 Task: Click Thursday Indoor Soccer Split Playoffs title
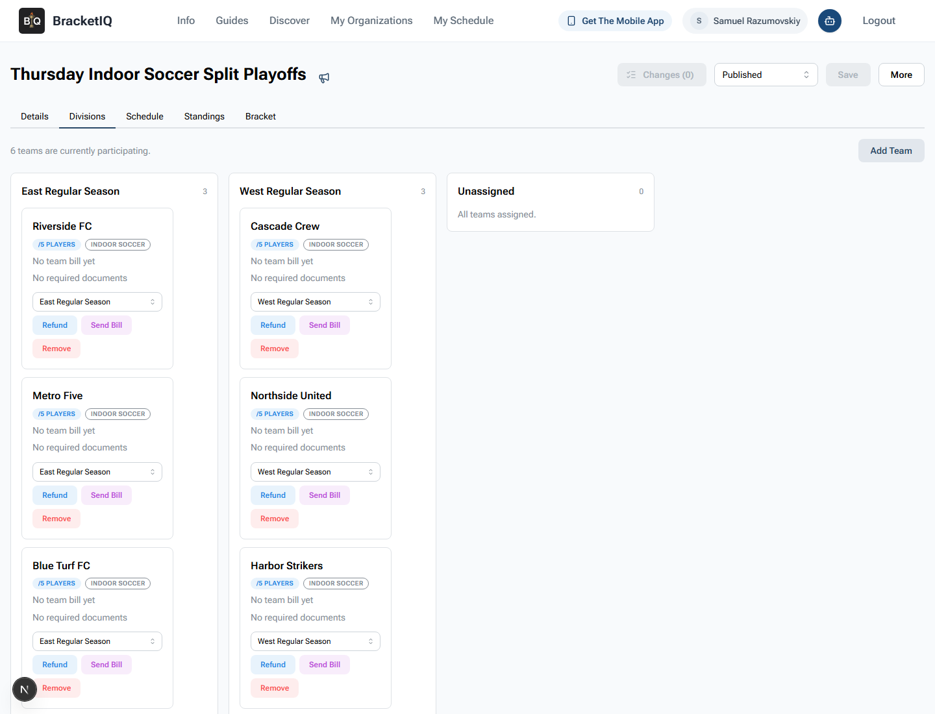pyautogui.click(x=158, y=74)
